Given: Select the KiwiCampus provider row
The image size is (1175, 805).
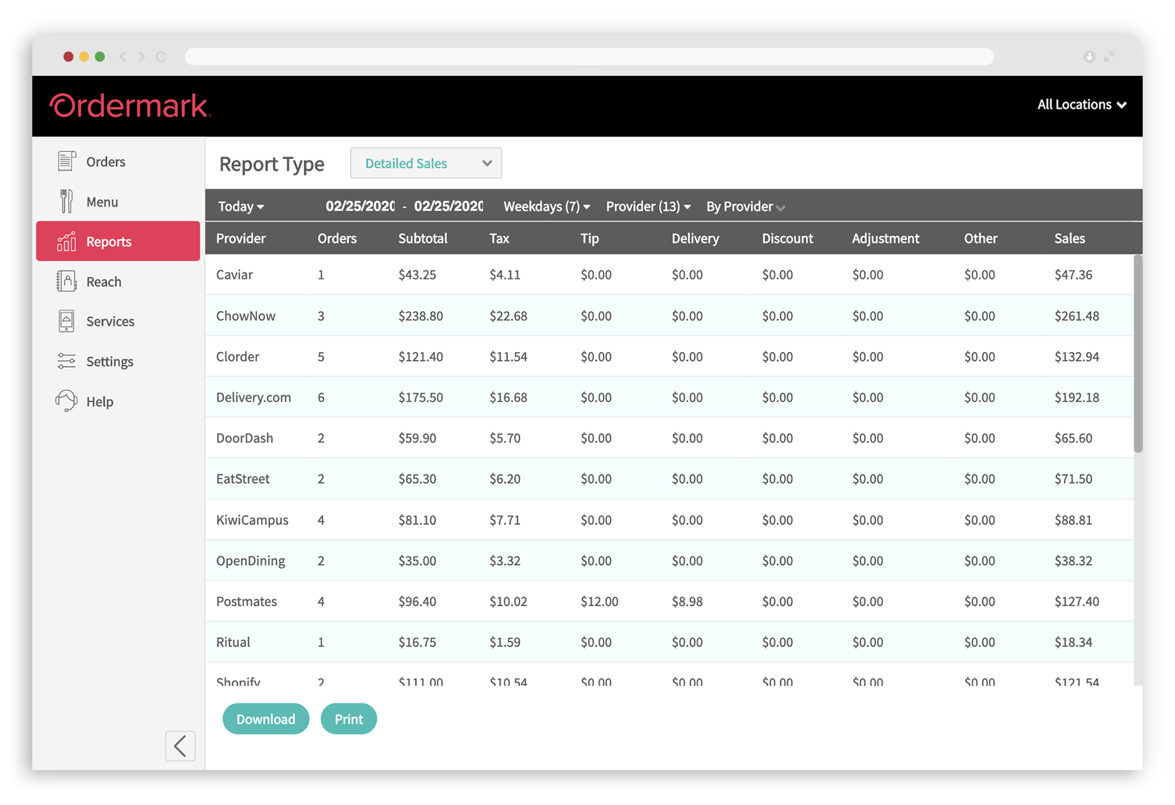Looking at the screenshot, I should 670,520.
